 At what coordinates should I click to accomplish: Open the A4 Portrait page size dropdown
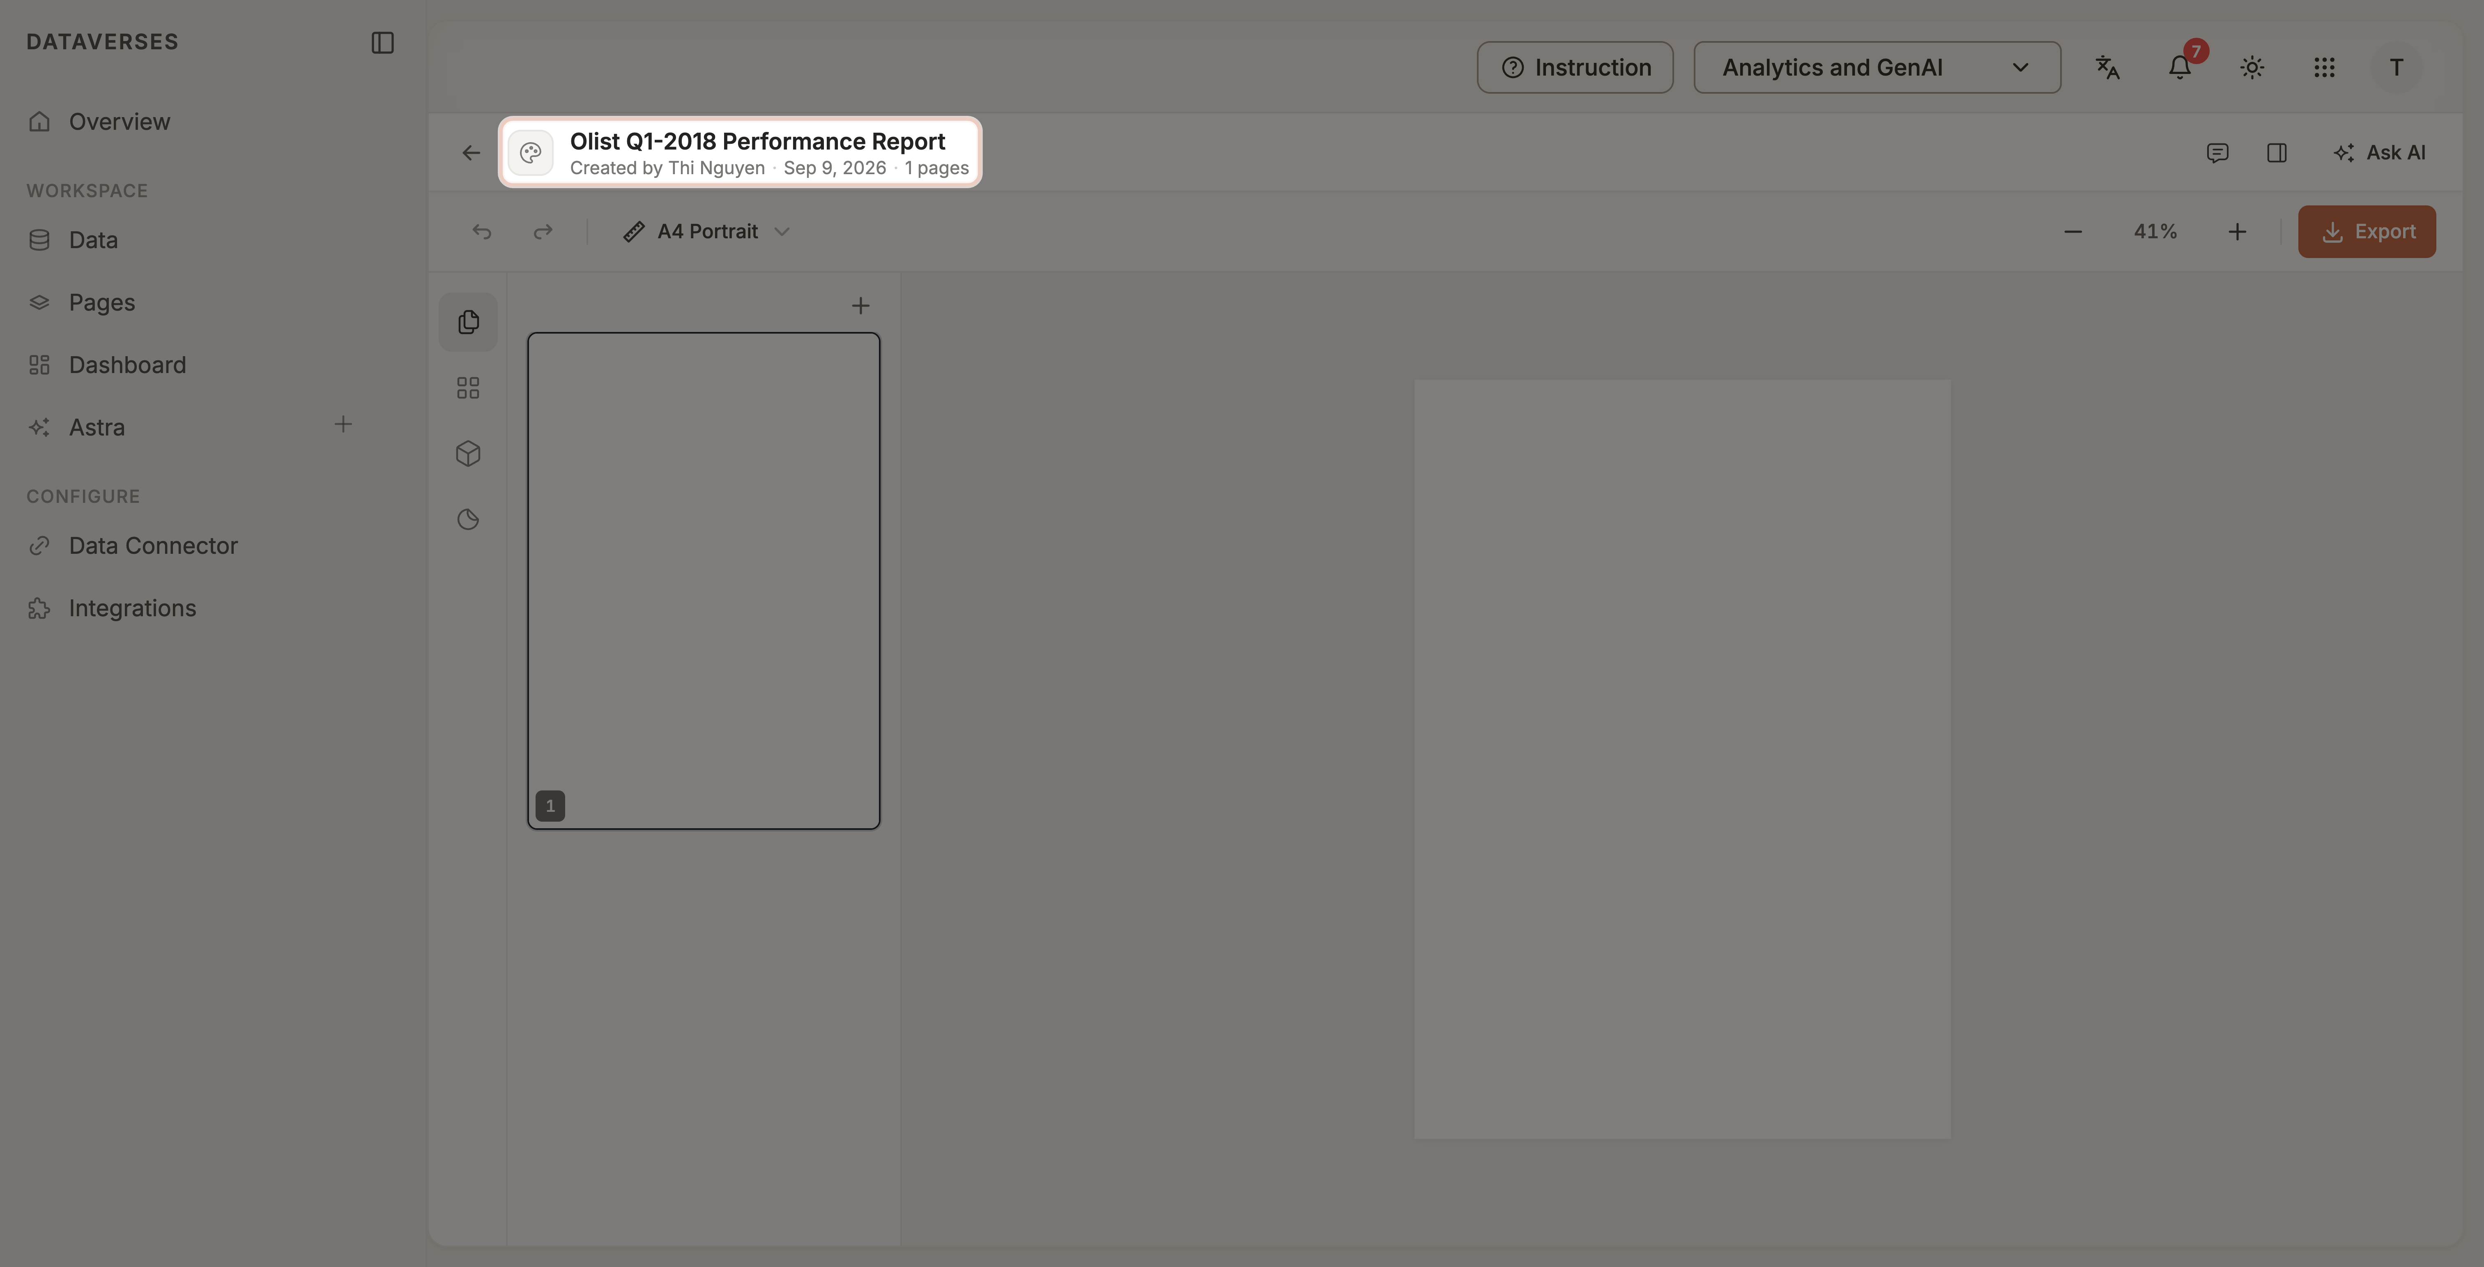pos(706,231)
